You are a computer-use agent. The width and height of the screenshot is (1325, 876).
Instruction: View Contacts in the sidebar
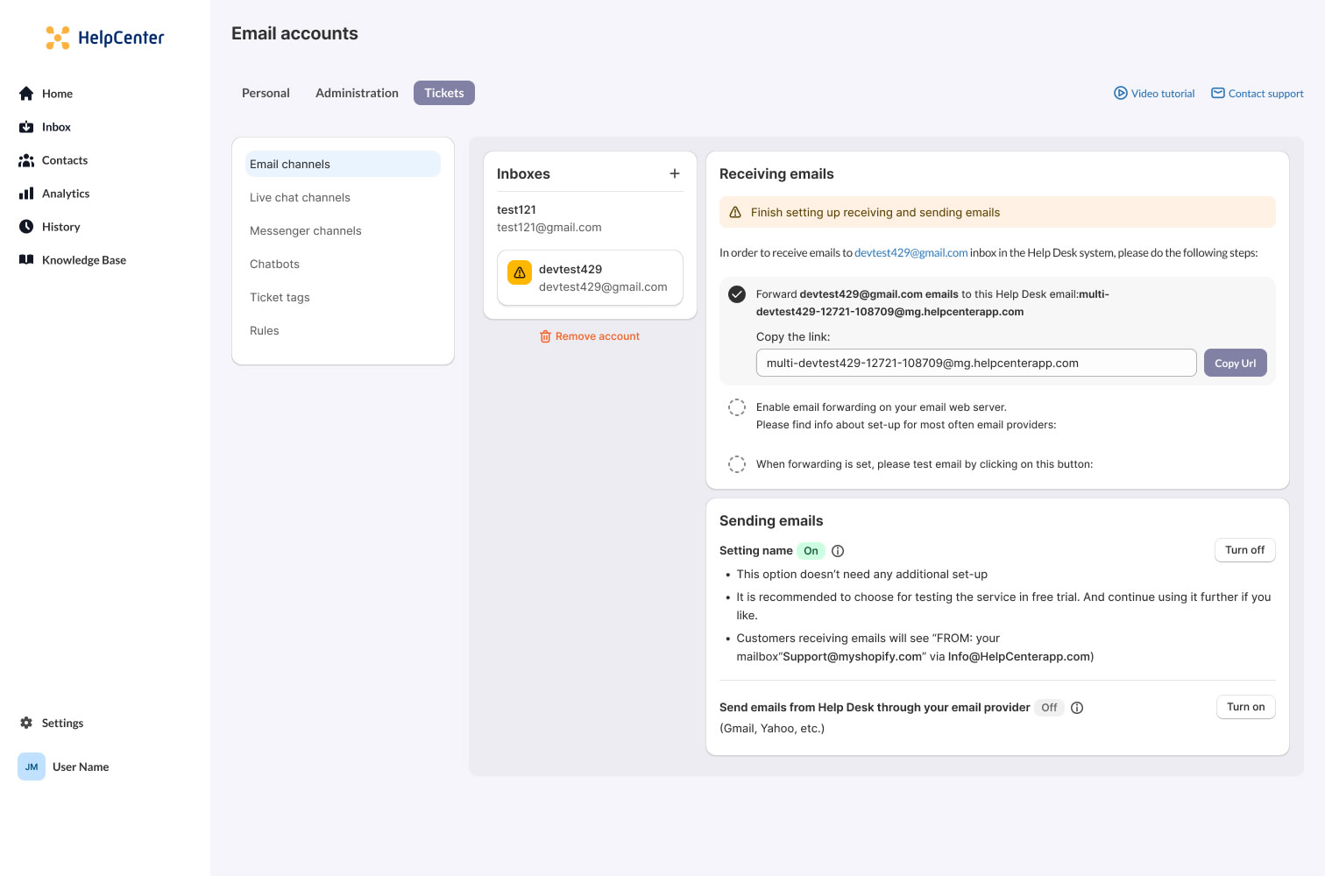click(x=64, y=159)
